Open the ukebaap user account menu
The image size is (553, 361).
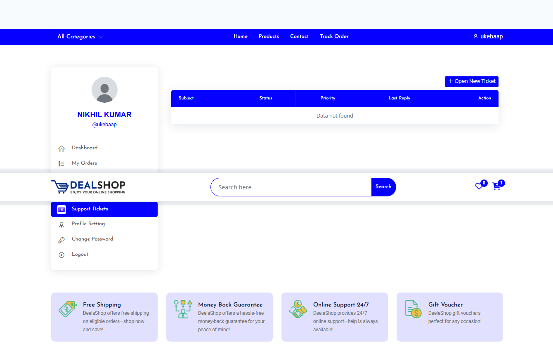coord(488,36)
